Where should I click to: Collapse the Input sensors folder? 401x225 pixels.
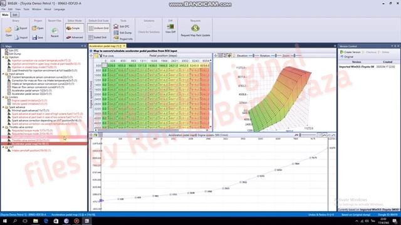(x=3, y=74)
